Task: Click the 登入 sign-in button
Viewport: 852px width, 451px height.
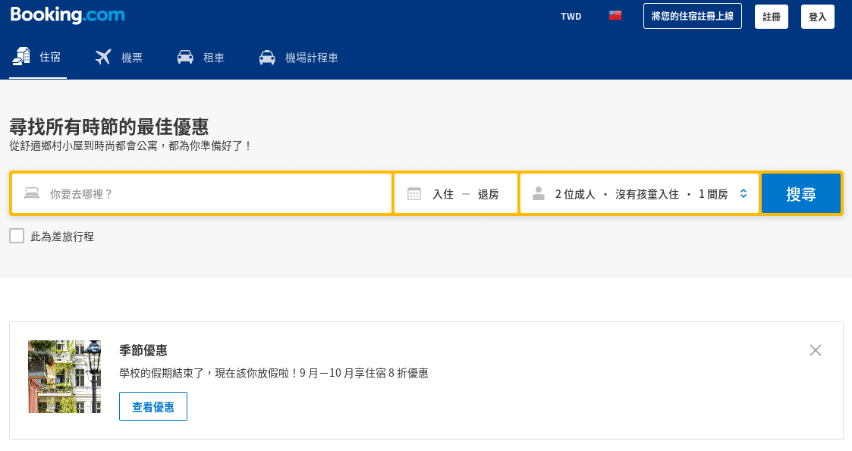Action: pos(818,16)
